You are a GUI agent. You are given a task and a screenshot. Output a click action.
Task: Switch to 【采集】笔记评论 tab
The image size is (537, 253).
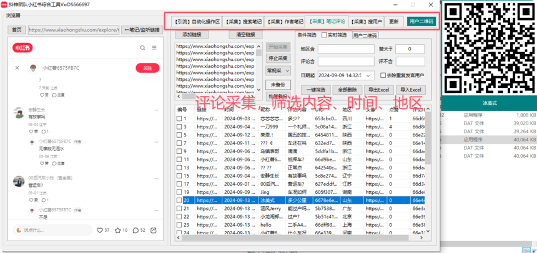coord(327,21)
